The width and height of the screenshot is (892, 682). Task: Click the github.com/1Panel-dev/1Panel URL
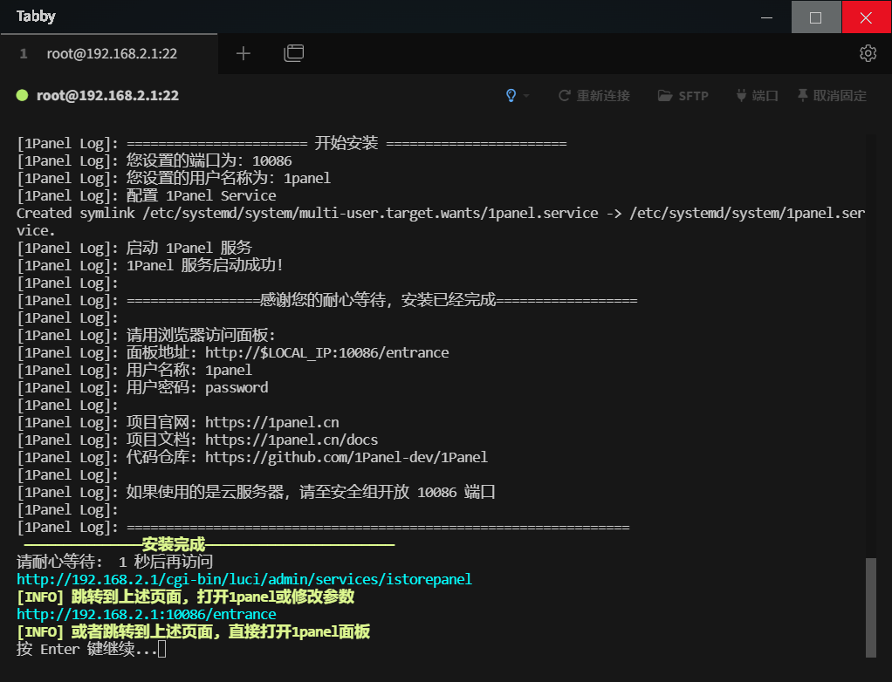tap(347, 458)
